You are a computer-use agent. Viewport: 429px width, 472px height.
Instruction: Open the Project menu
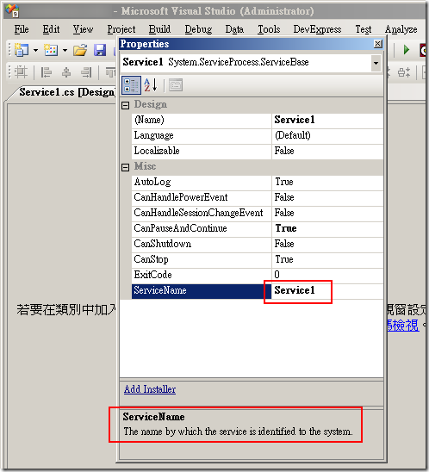(121, 29)
